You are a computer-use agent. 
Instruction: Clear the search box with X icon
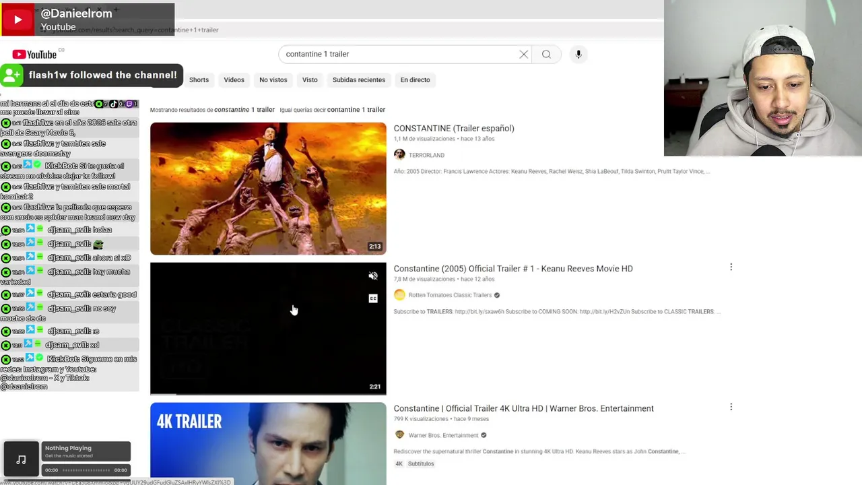coord(523,54)
